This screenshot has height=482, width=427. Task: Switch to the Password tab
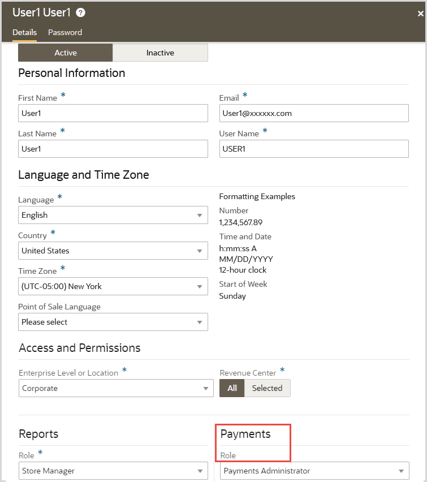pyautogui.click(x=65, y=32)
